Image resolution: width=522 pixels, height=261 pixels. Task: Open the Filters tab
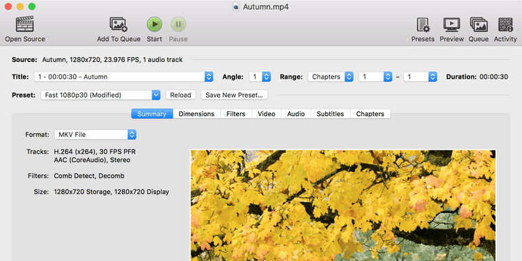[236, 114]
